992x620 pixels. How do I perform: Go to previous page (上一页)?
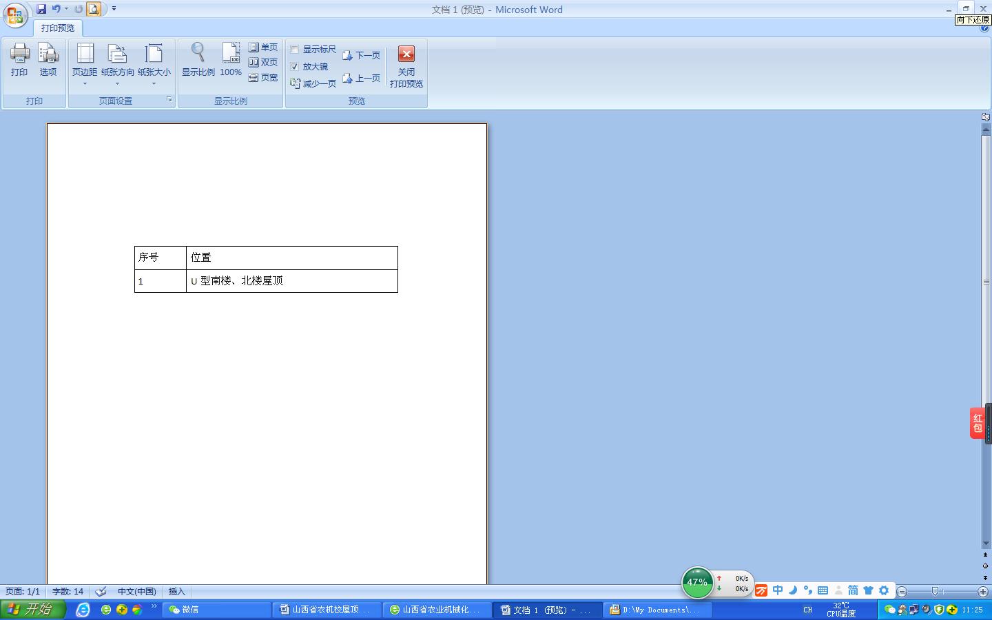(x=362, y=79)
